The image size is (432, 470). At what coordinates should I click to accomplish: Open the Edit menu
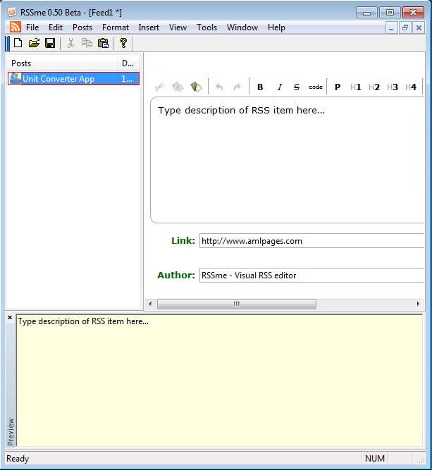point(56,27)
